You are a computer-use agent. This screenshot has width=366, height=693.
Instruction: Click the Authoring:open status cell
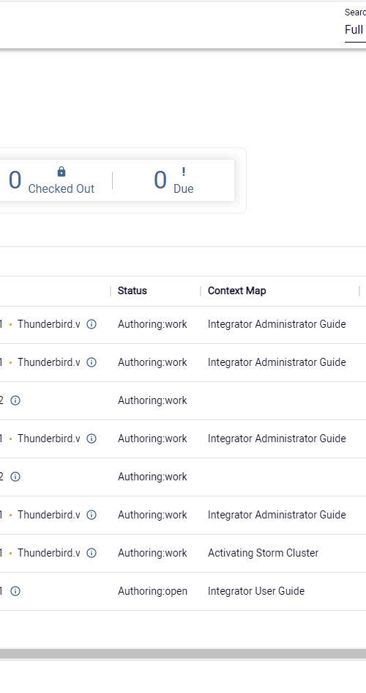coord(152,591)
